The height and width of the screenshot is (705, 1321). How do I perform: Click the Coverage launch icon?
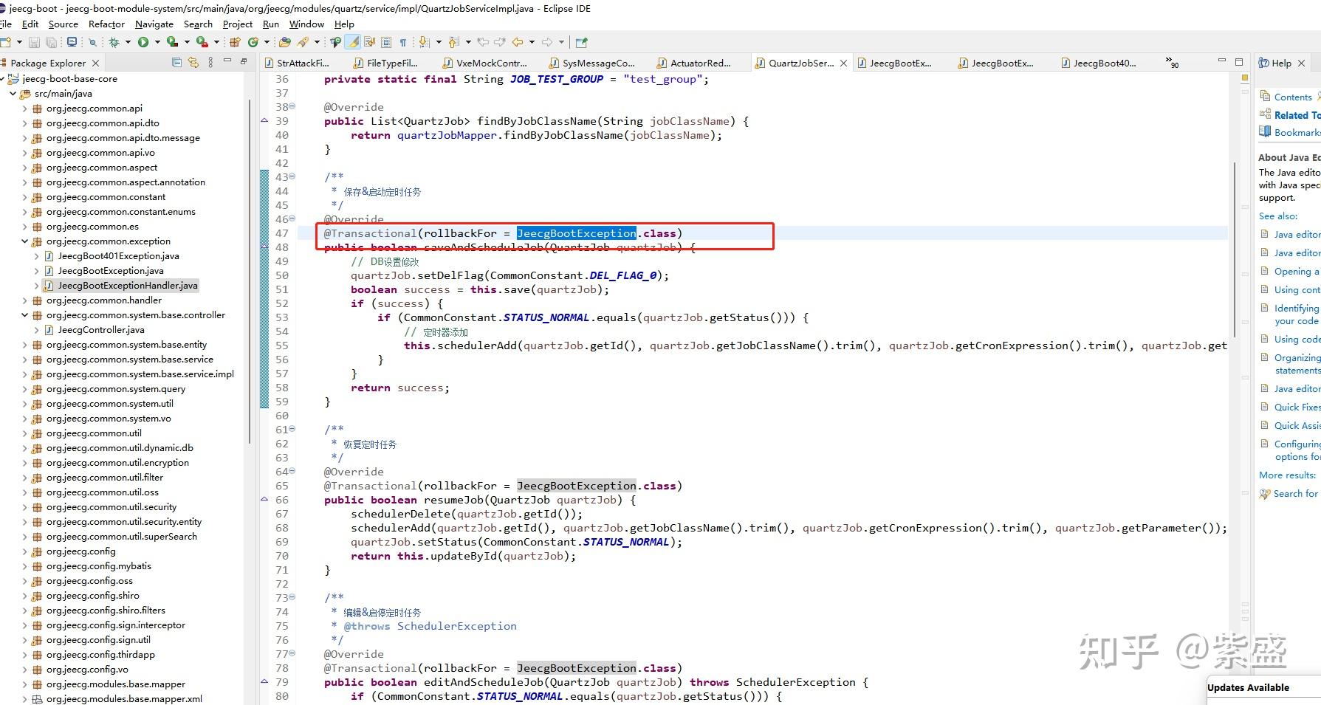(171, 42)
